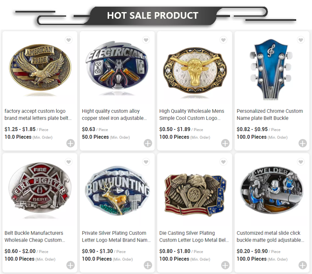Add eagle engine buckle with plus icon
Screen dimensions: 312x274
[x=225, y=265]
